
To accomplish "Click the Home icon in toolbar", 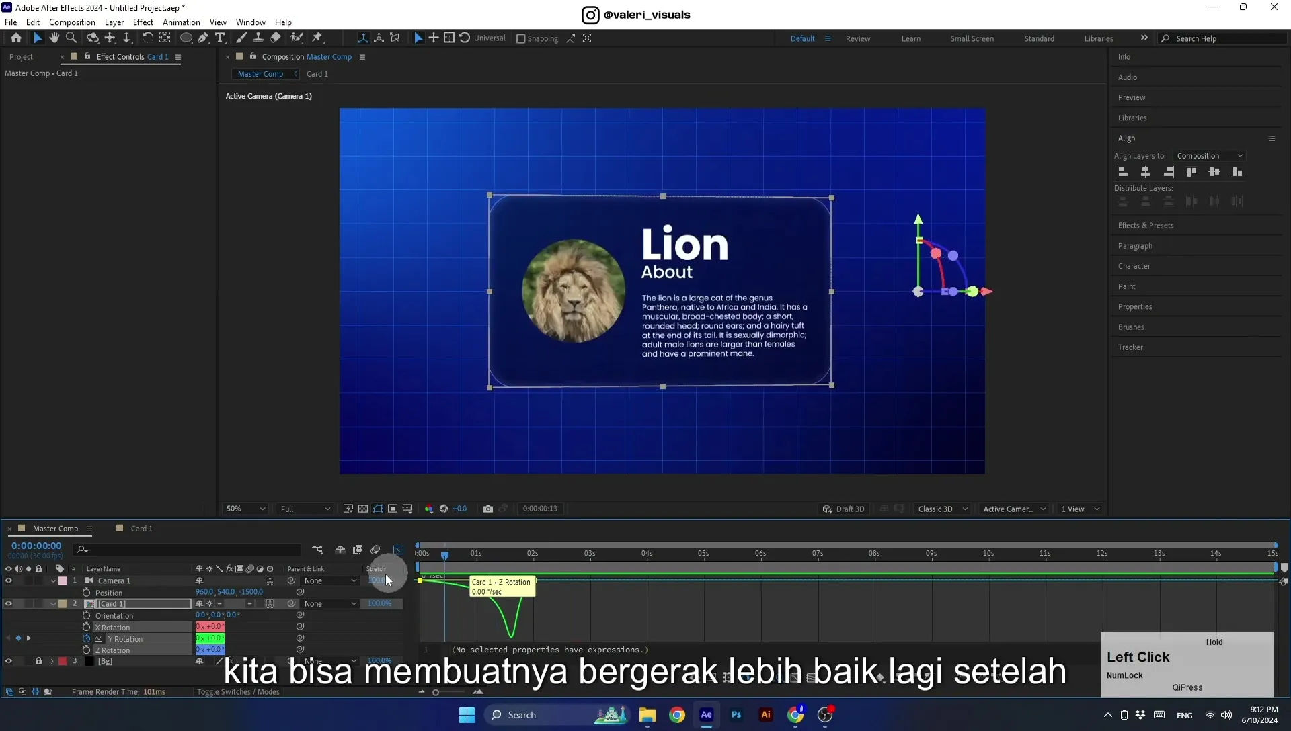I will tap(16, 38).
